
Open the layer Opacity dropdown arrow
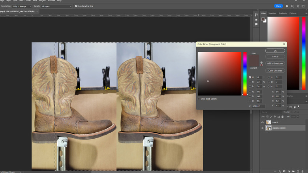(298, 112)
